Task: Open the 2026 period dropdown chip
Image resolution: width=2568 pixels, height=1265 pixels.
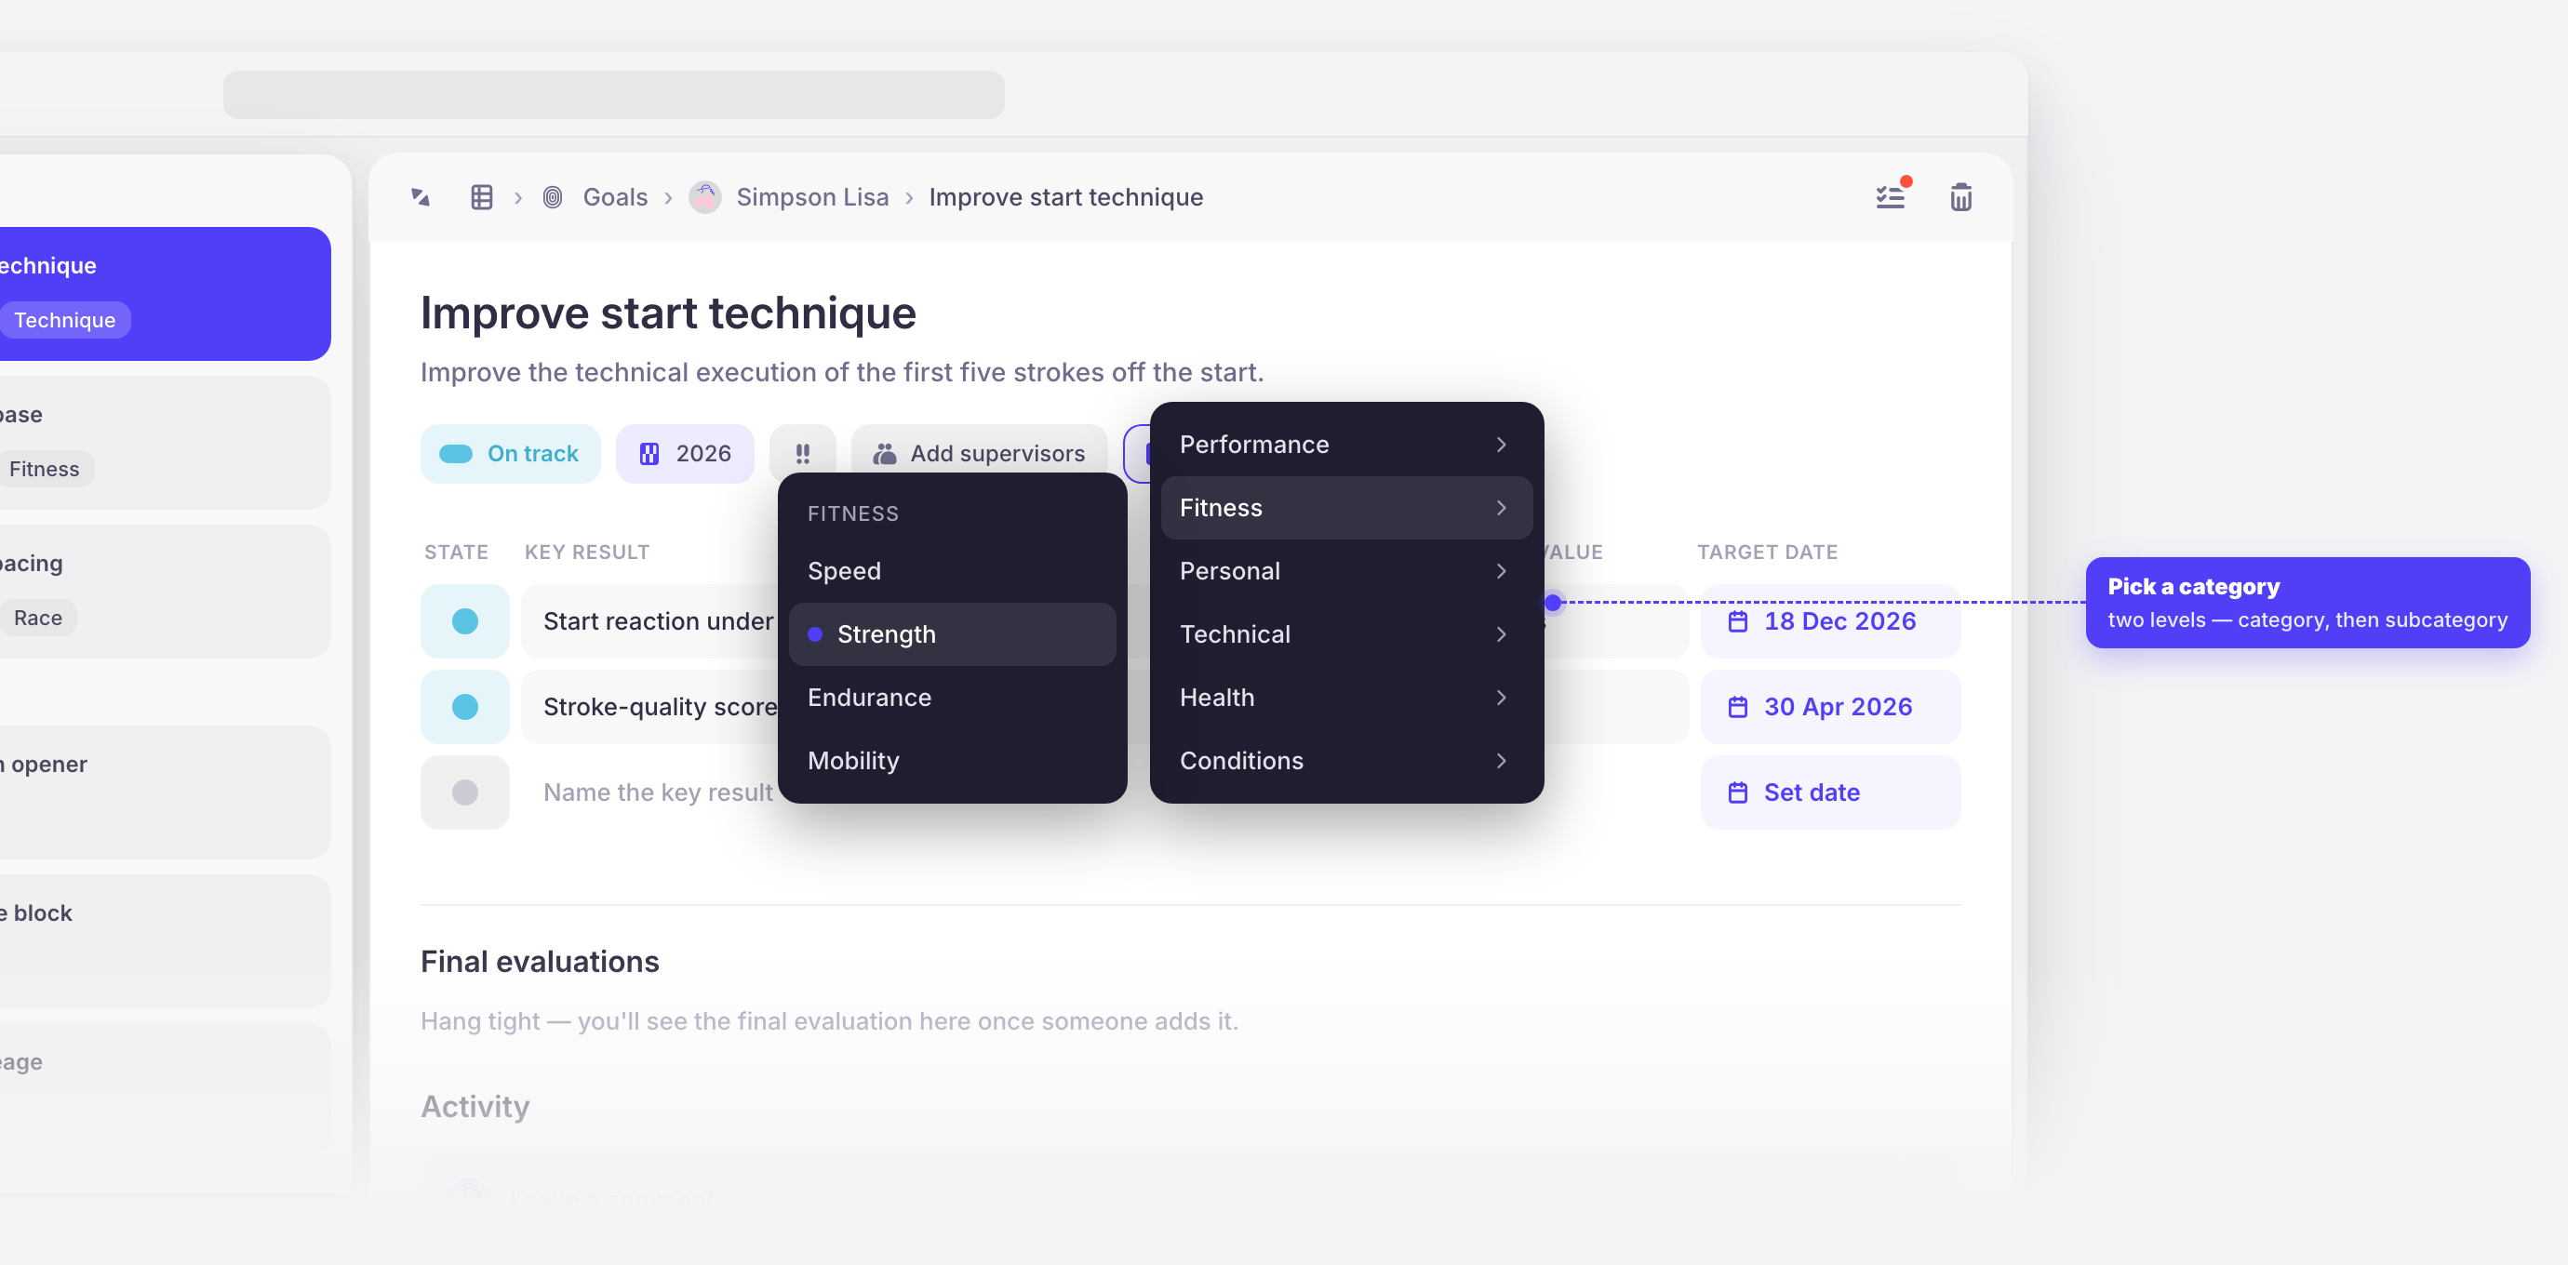Action: pos(685,454)
